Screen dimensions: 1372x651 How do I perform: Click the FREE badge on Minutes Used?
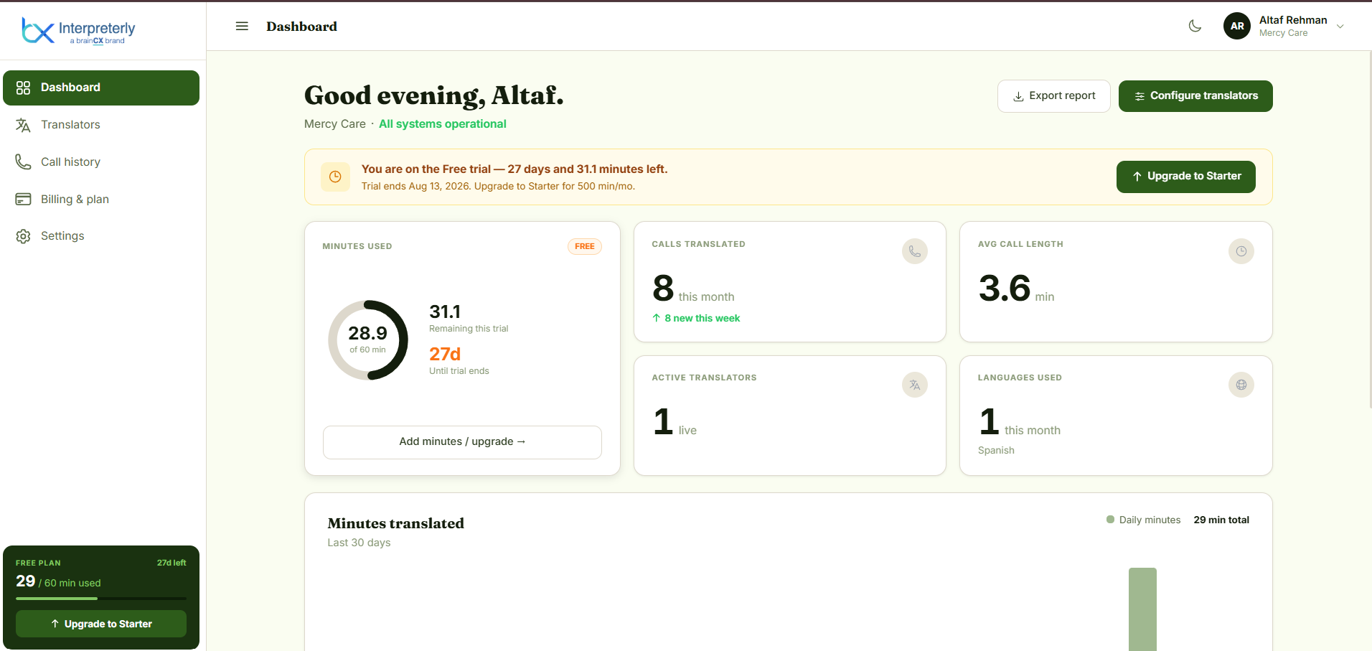point(585,246)
